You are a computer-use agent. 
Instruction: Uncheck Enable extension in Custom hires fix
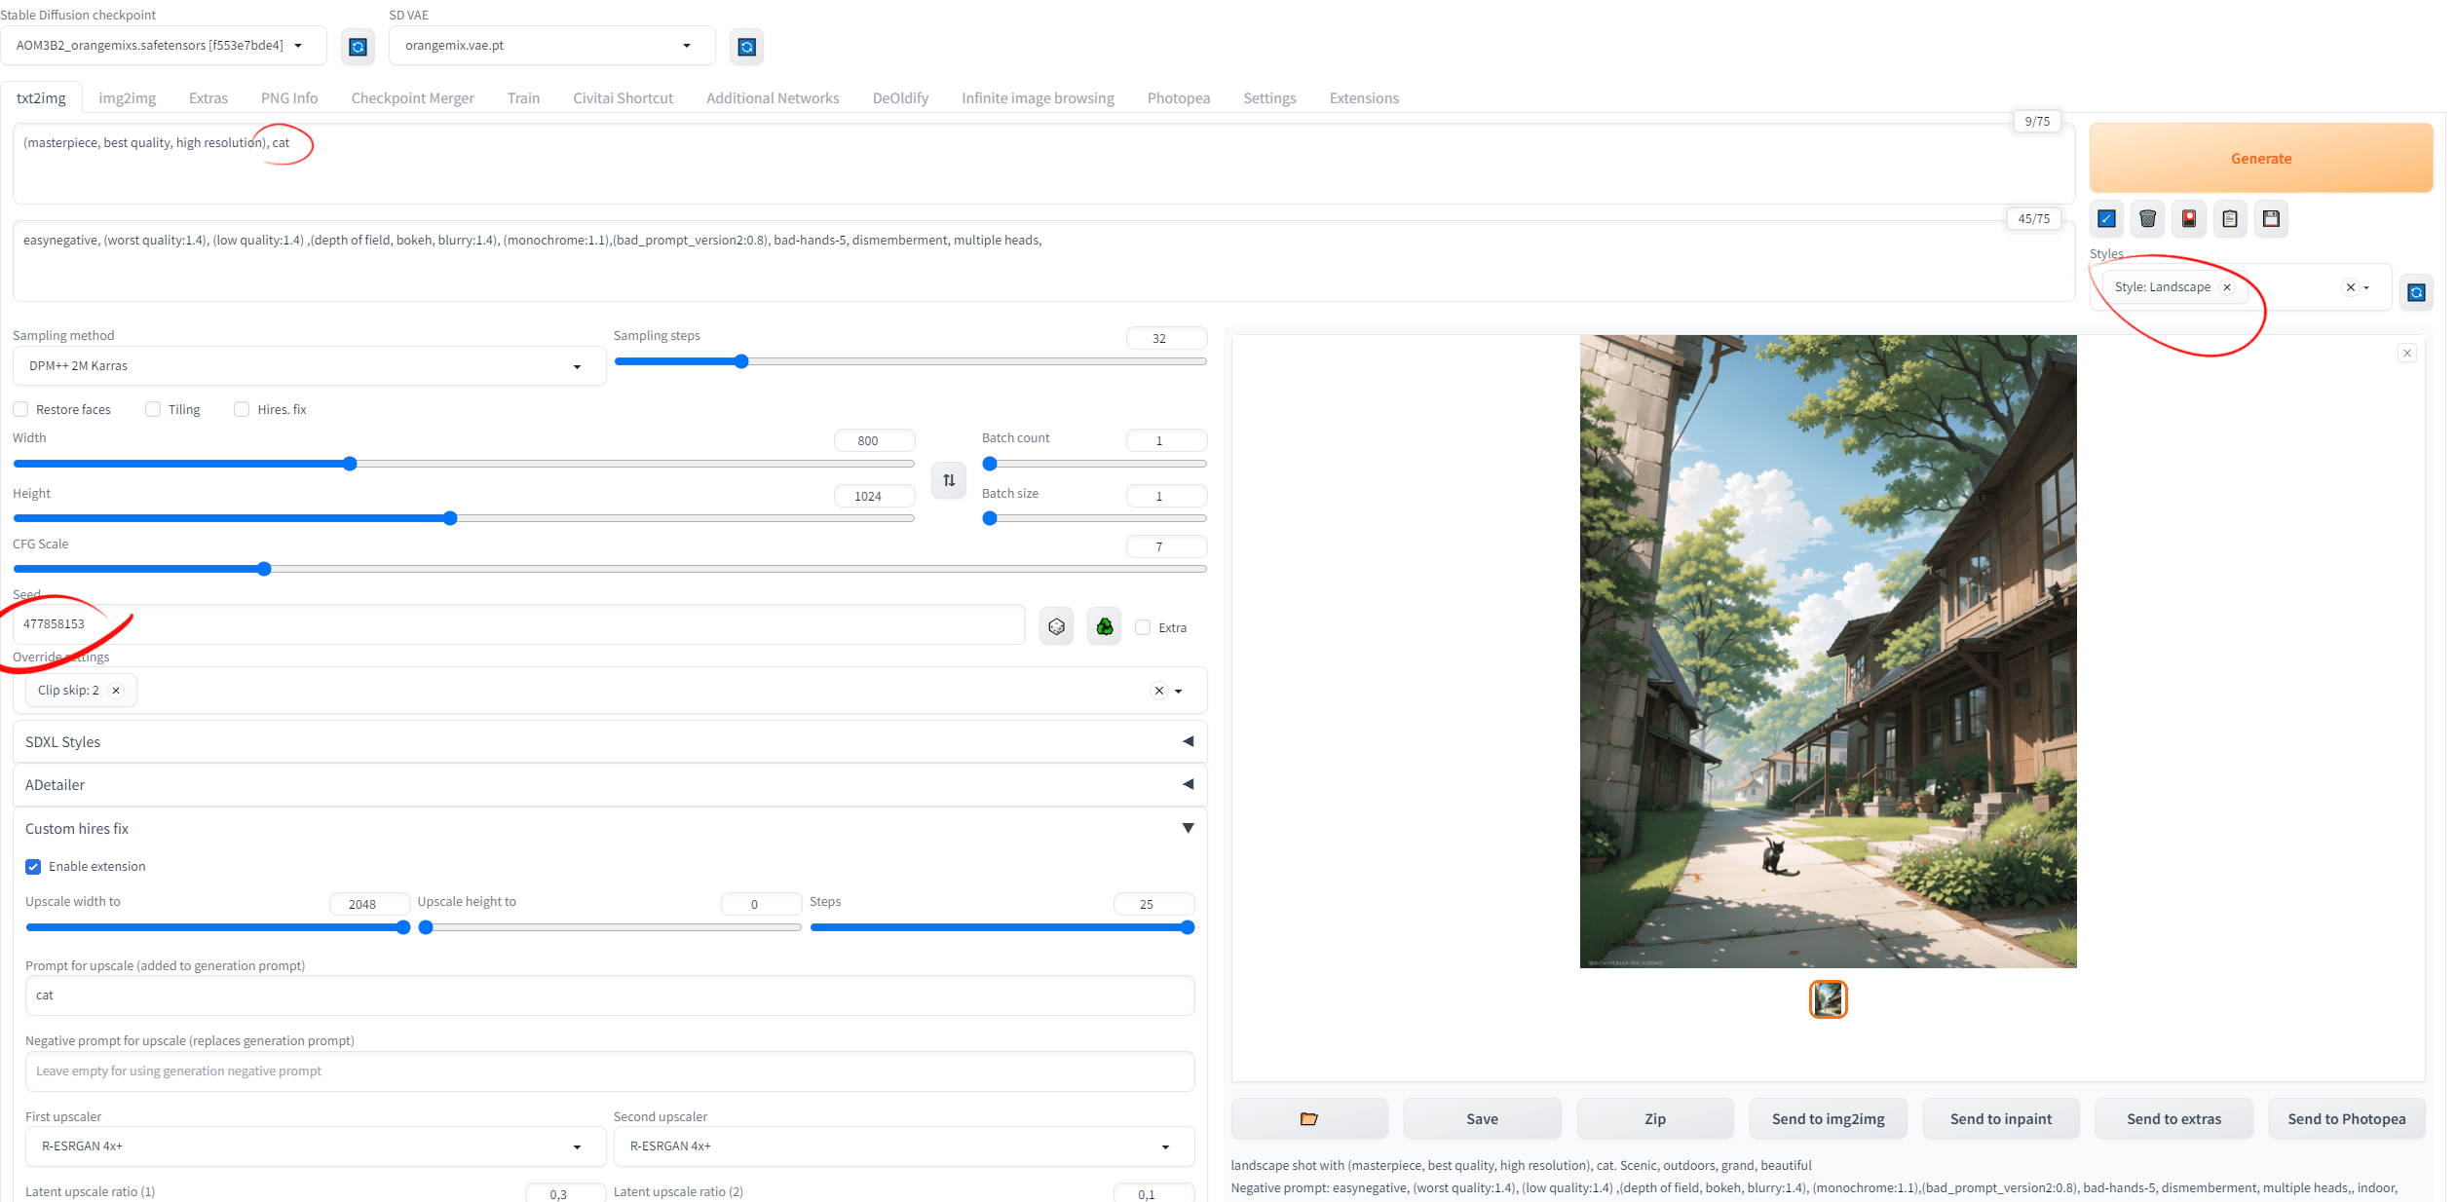tap(33, 867)
